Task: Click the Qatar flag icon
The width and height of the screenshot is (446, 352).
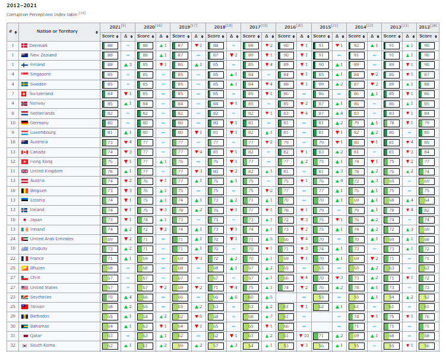Action: (24, 336)
